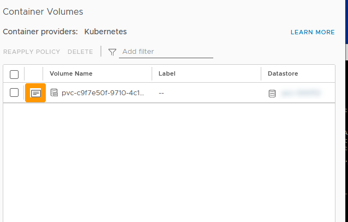The image size is (348, 222).
Task: Check the pvc-c9f7e50f row checkbox
Action: [x=14, y=92]
